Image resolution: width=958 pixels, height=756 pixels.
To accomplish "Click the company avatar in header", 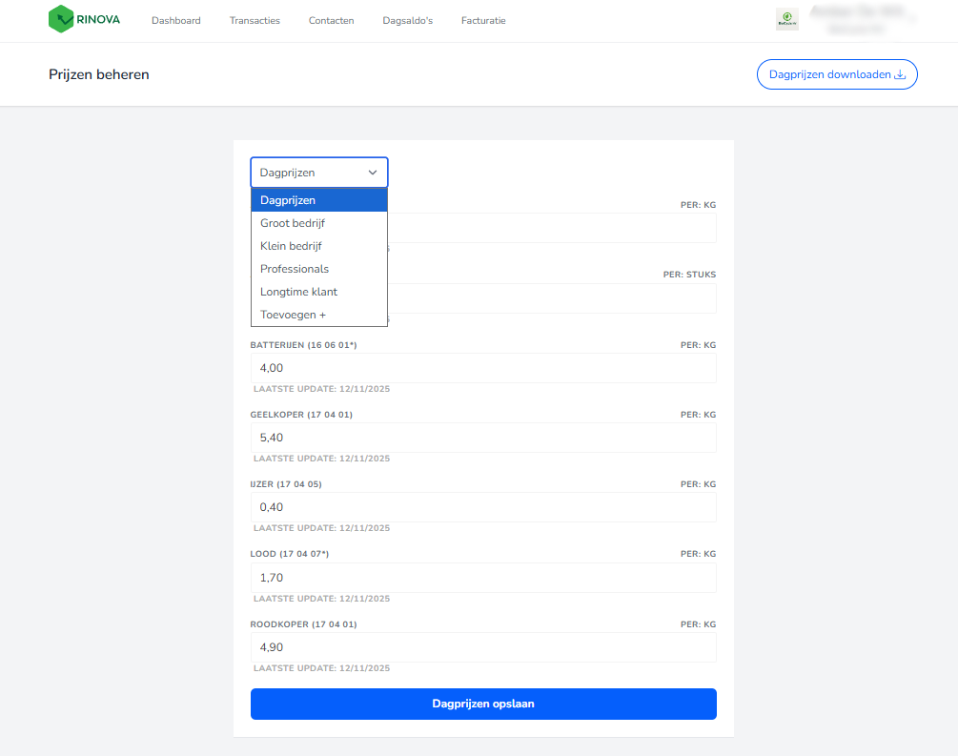I will [787, 20].
